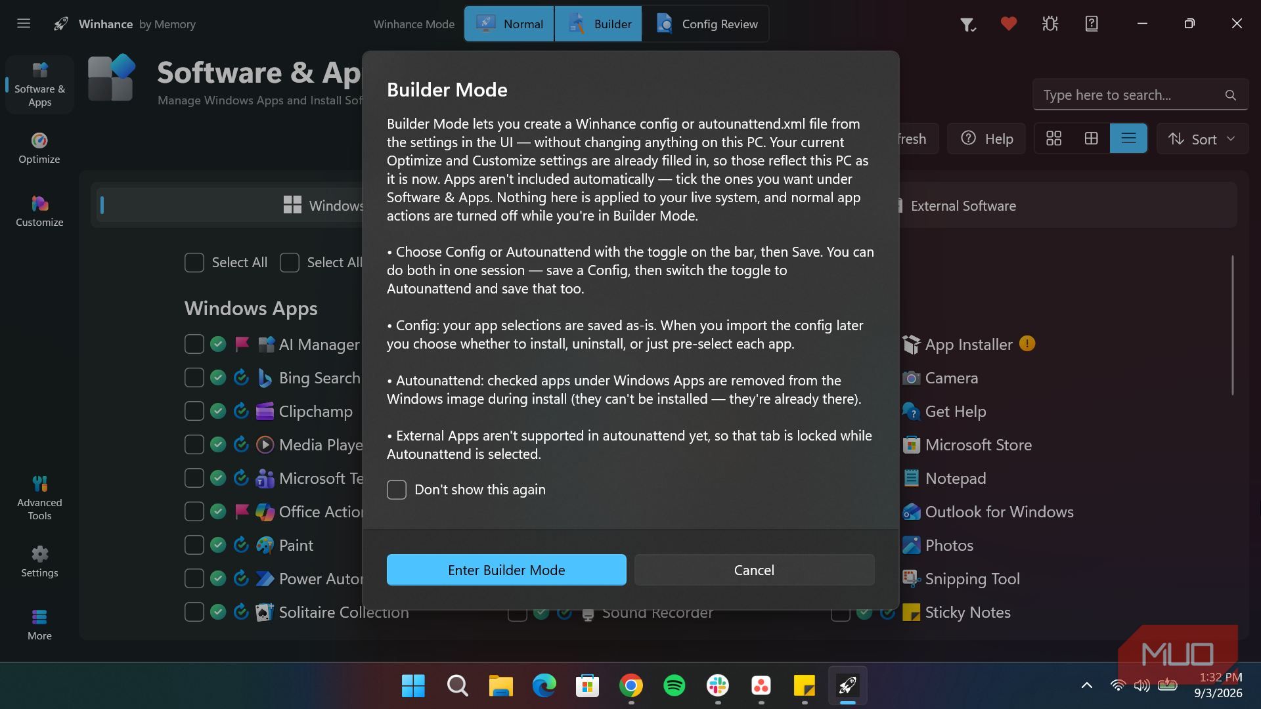Open the documentation question-mark icon in title bar
Viewport: 1261px width, 709px height.
coord(1092,24)
